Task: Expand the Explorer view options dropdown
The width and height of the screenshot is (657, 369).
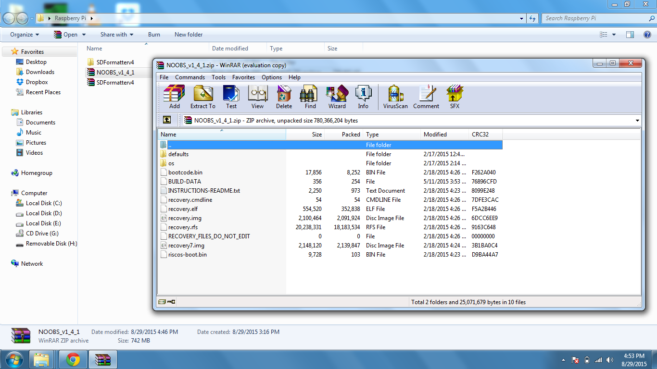Action: (614, 35)
